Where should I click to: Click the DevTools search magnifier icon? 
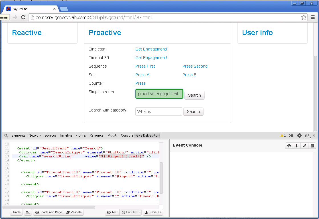[x=6, y=135]
